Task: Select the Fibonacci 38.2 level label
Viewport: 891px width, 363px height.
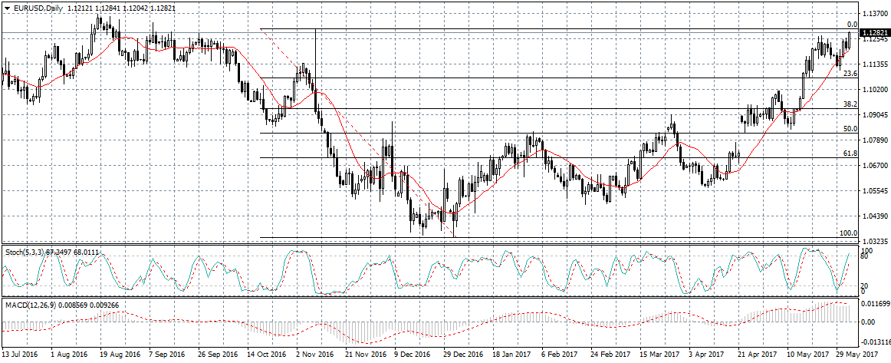Action: (849, 104)
